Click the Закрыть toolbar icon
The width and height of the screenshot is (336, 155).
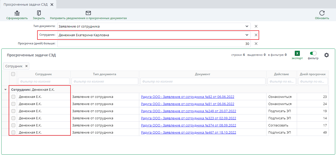[x=39, y=13]
